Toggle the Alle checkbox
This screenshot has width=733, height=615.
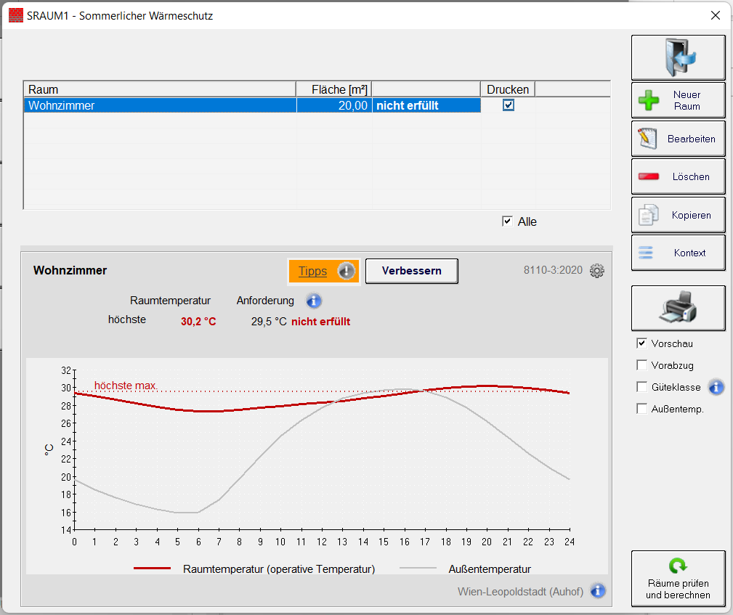[x=507, y=221]
